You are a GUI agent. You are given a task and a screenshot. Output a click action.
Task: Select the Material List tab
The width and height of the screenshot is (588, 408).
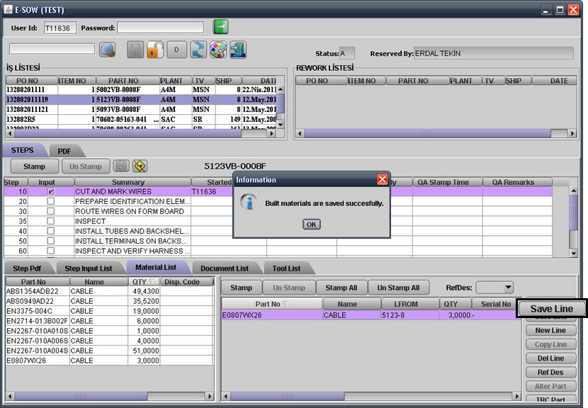pyautogui.click(x=156, y=267)
